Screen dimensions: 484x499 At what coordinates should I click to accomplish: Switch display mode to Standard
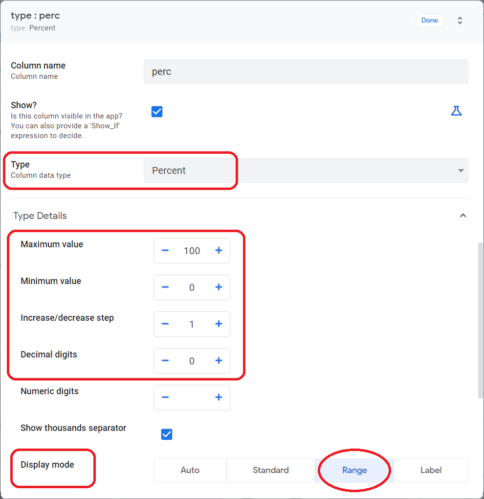(x=271, y=471)
